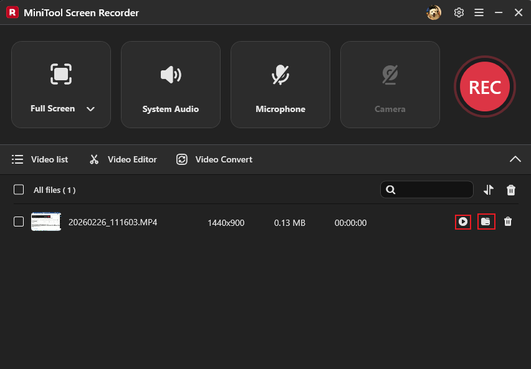Click the Video list tab
The image size is (531, 369).
click(40, 159)
